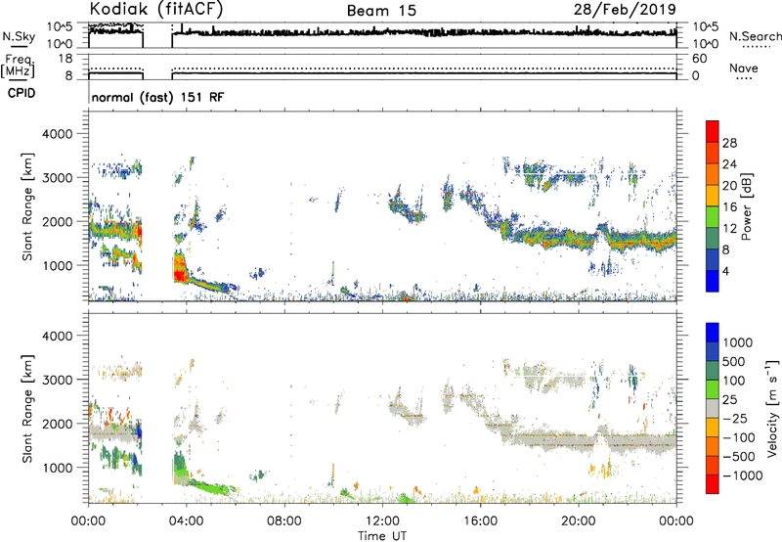Click the 'Power [dB]' color bar label
The width and height of the screenshot is (782, 542).
click(x=746, y=206)
